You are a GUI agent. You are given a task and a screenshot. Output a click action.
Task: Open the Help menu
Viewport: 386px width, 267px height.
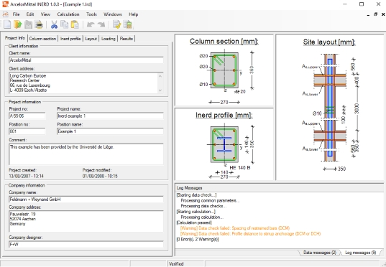tap(134, 14)
